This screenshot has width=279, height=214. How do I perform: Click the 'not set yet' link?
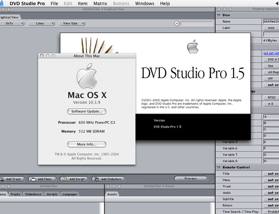pyautogui.click(x=271, y=53)
